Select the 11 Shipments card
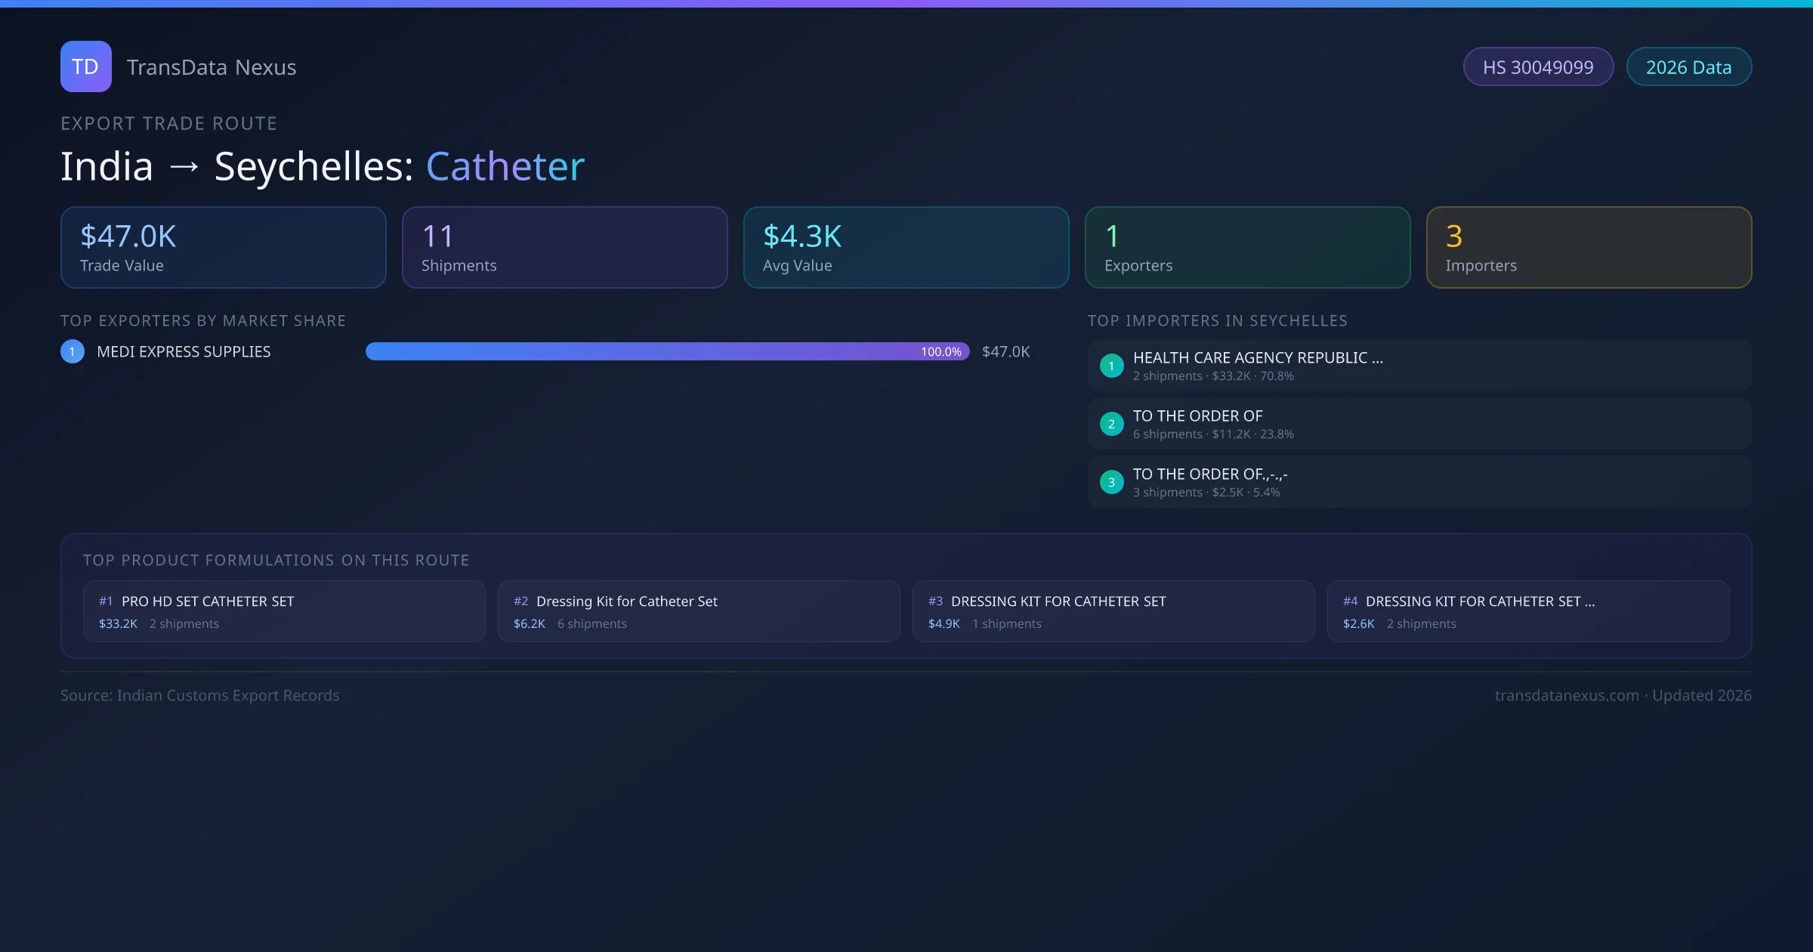The width and height of the screenshot is (1813, 952). tap(564, 248)
